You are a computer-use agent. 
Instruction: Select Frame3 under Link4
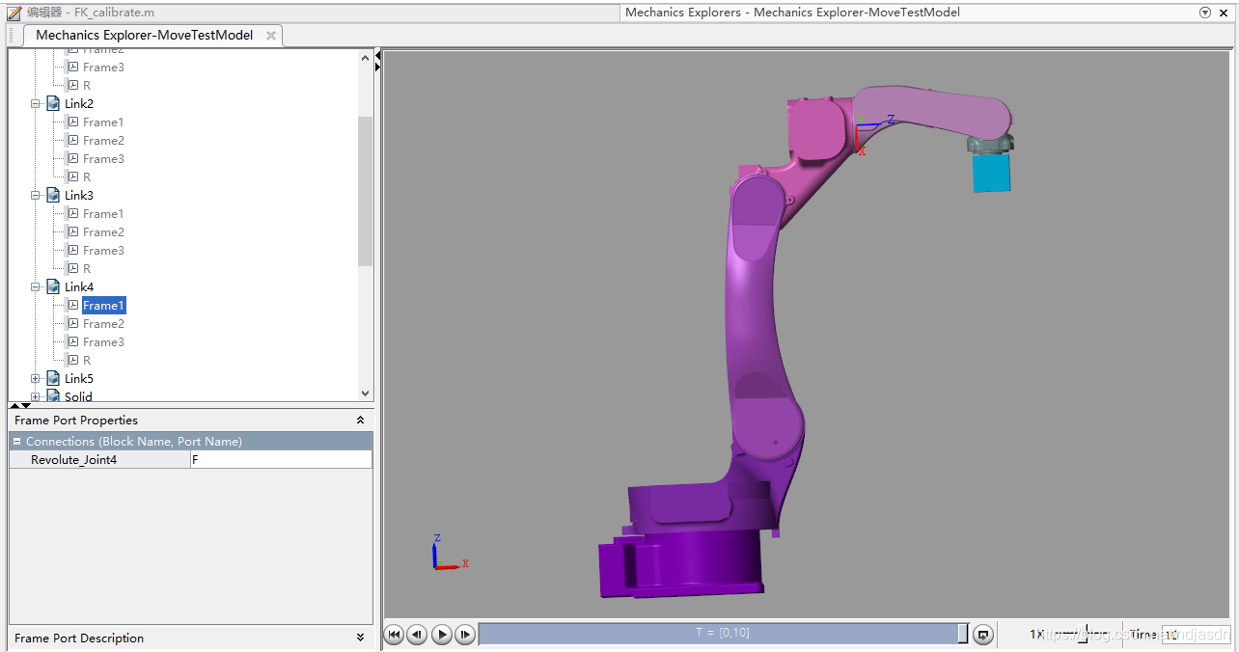pyautogui.click(x=103, y=341)
